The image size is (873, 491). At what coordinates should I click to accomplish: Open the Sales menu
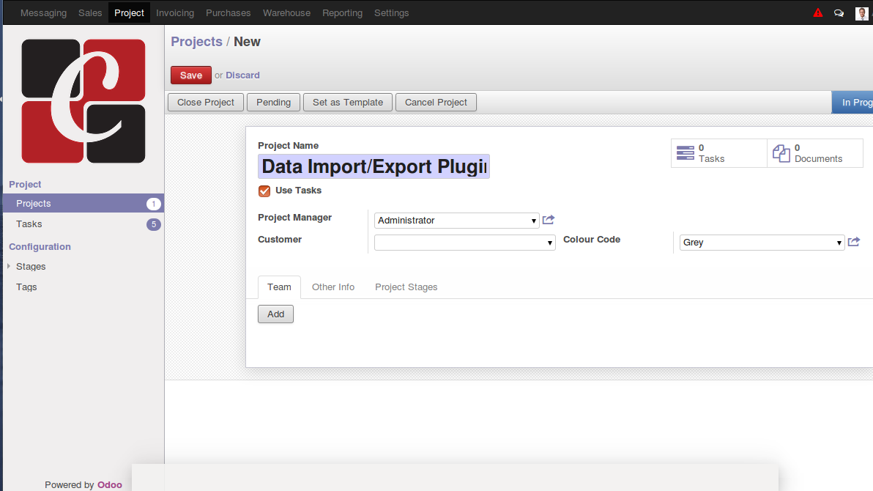click(90, 12)
